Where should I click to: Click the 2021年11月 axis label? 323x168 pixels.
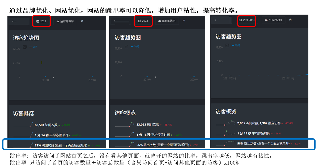288,78
